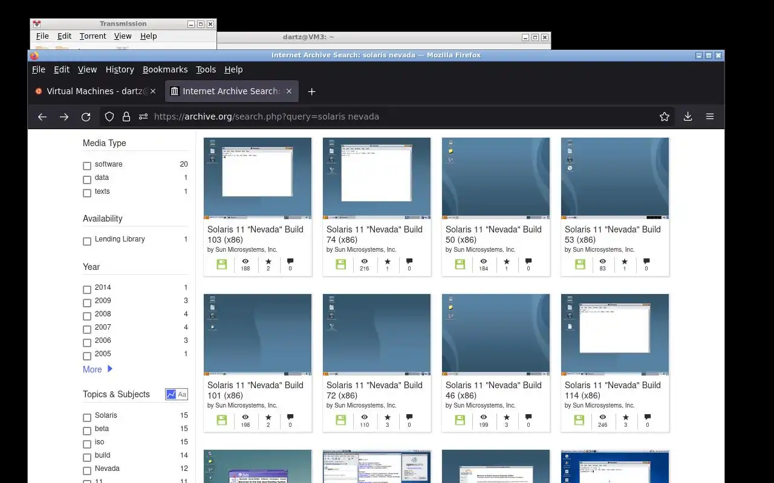This screenshot has width=774, height=483.
Task: Click the Firefox logo in the window title bar
Action: (34, 56)
